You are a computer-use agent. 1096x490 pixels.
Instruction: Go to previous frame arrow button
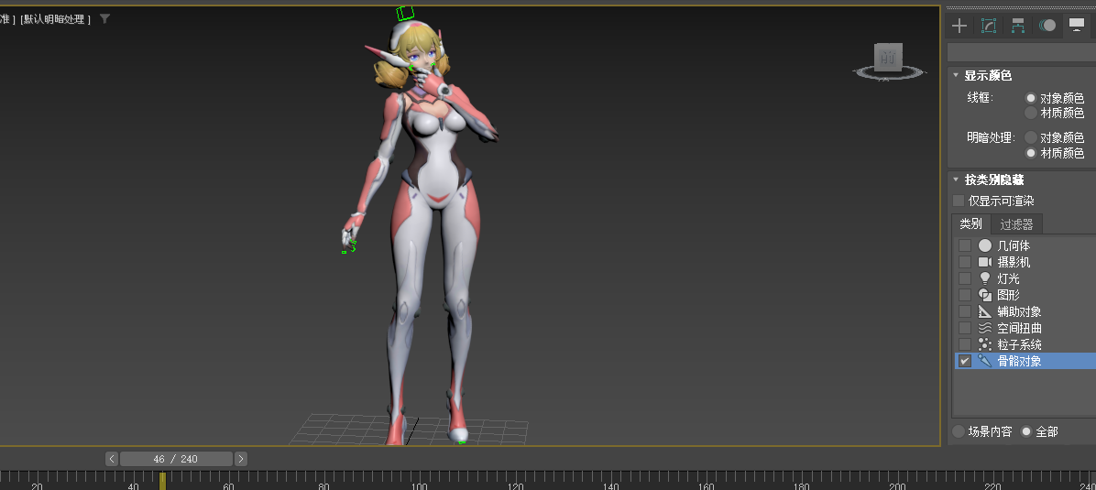[112, 459]
